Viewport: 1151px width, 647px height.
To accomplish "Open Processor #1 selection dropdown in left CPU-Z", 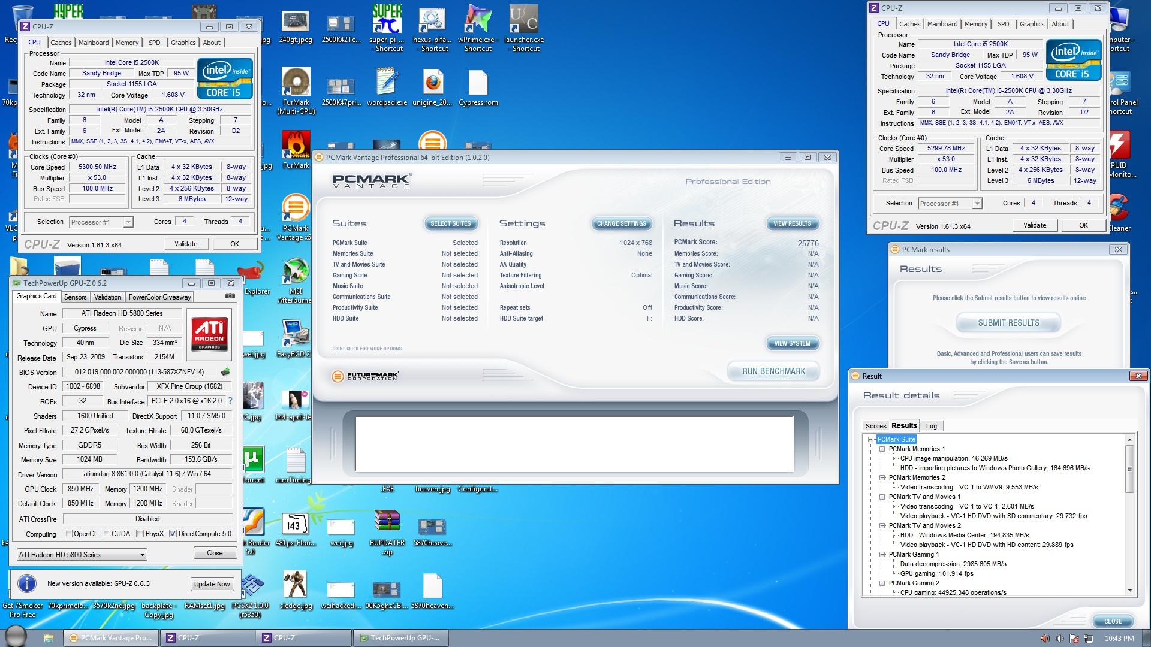I will pos(101,222).
